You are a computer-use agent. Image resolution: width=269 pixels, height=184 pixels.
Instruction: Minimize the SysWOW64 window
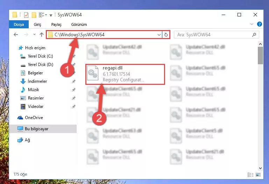(224, 15)
